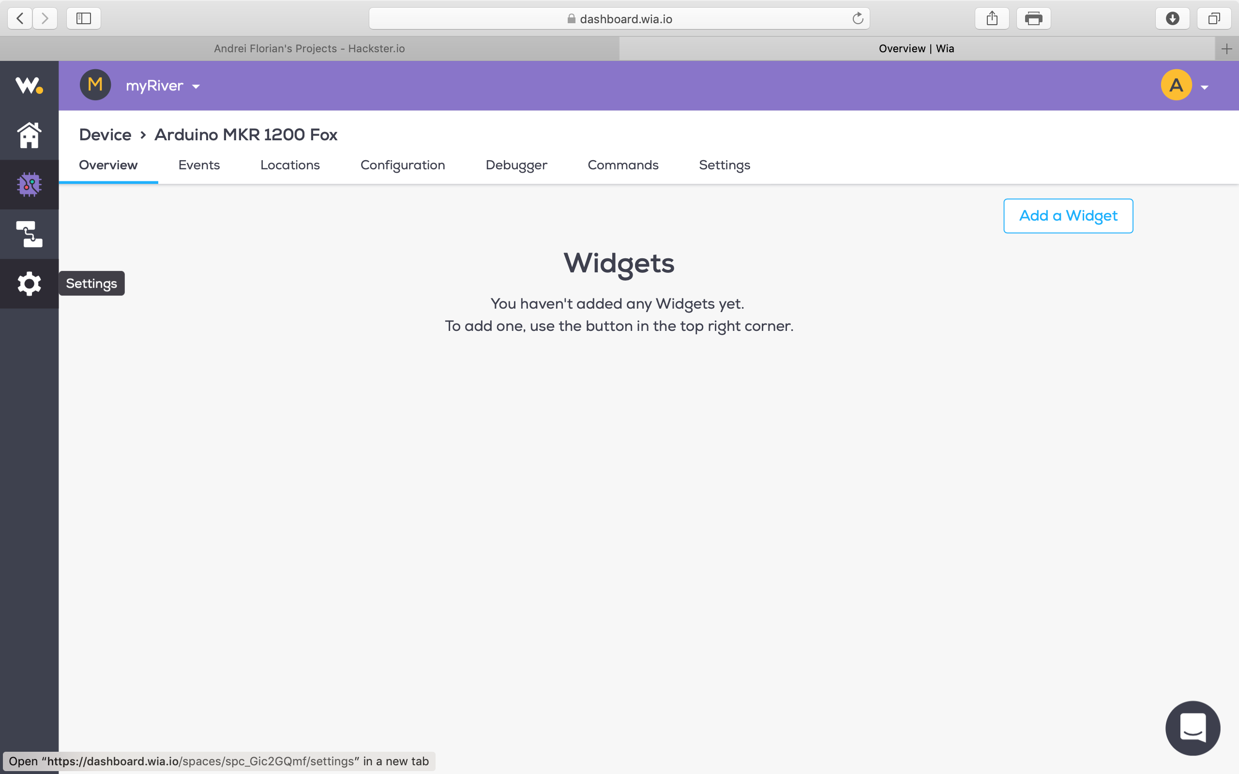1239x774 pixels.
Task: Click the Safari share icon
Action: 992,19
